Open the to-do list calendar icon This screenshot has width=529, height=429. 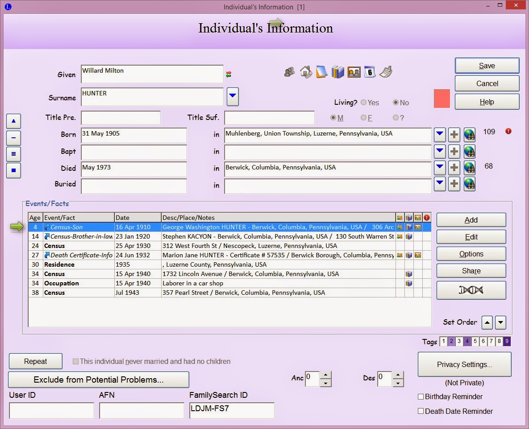(370, 72)
